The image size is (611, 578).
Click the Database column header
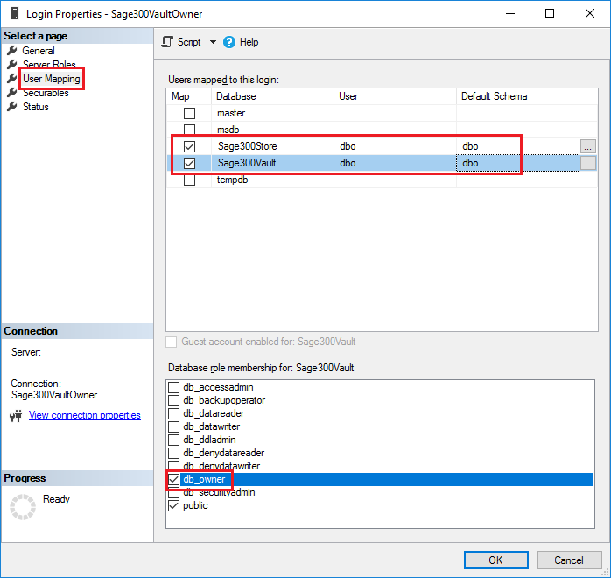coord(272,96)
